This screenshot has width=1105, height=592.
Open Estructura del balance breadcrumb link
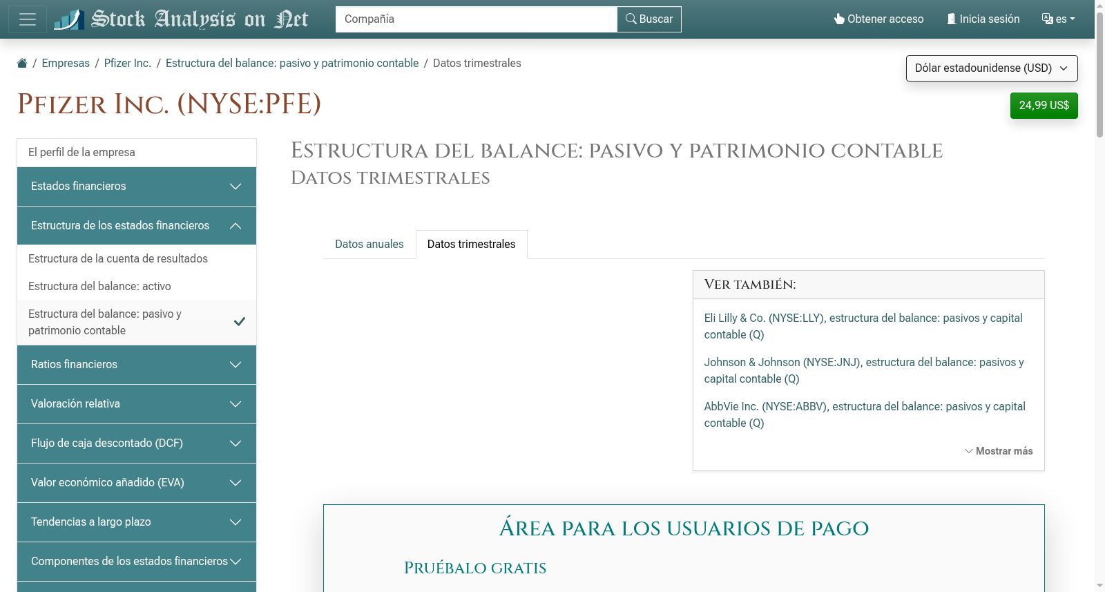tap(292, 63)
